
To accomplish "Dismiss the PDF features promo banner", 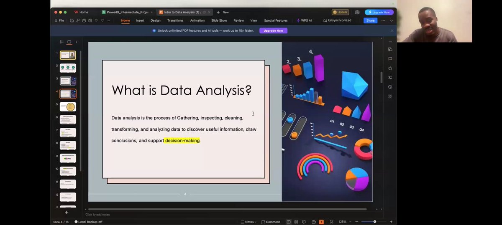I will (x=392, y=30).
